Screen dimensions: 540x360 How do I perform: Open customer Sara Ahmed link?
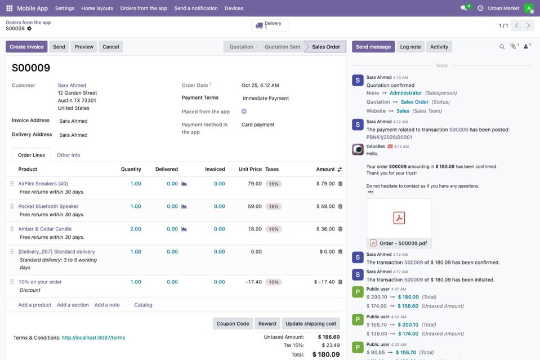pyautogui.click(x=72, y=86)
